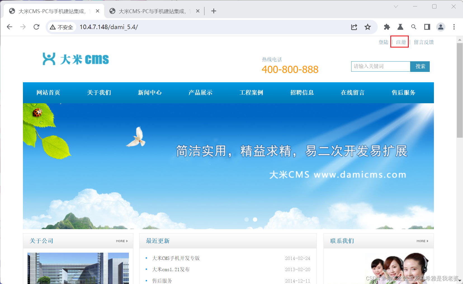Open the 留言反馈 feedback link
This screenshot has width=463, height=284.
pyautogui.click(x=424, y=42)
